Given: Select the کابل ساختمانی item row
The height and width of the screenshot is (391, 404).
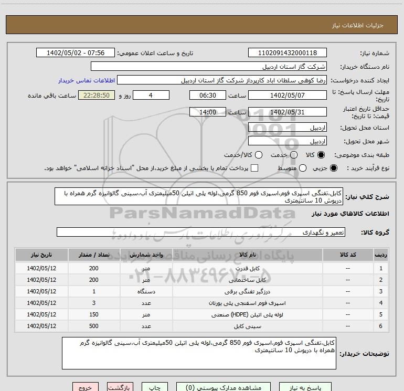Looking at the screenshot, I should tap(202, 280).
